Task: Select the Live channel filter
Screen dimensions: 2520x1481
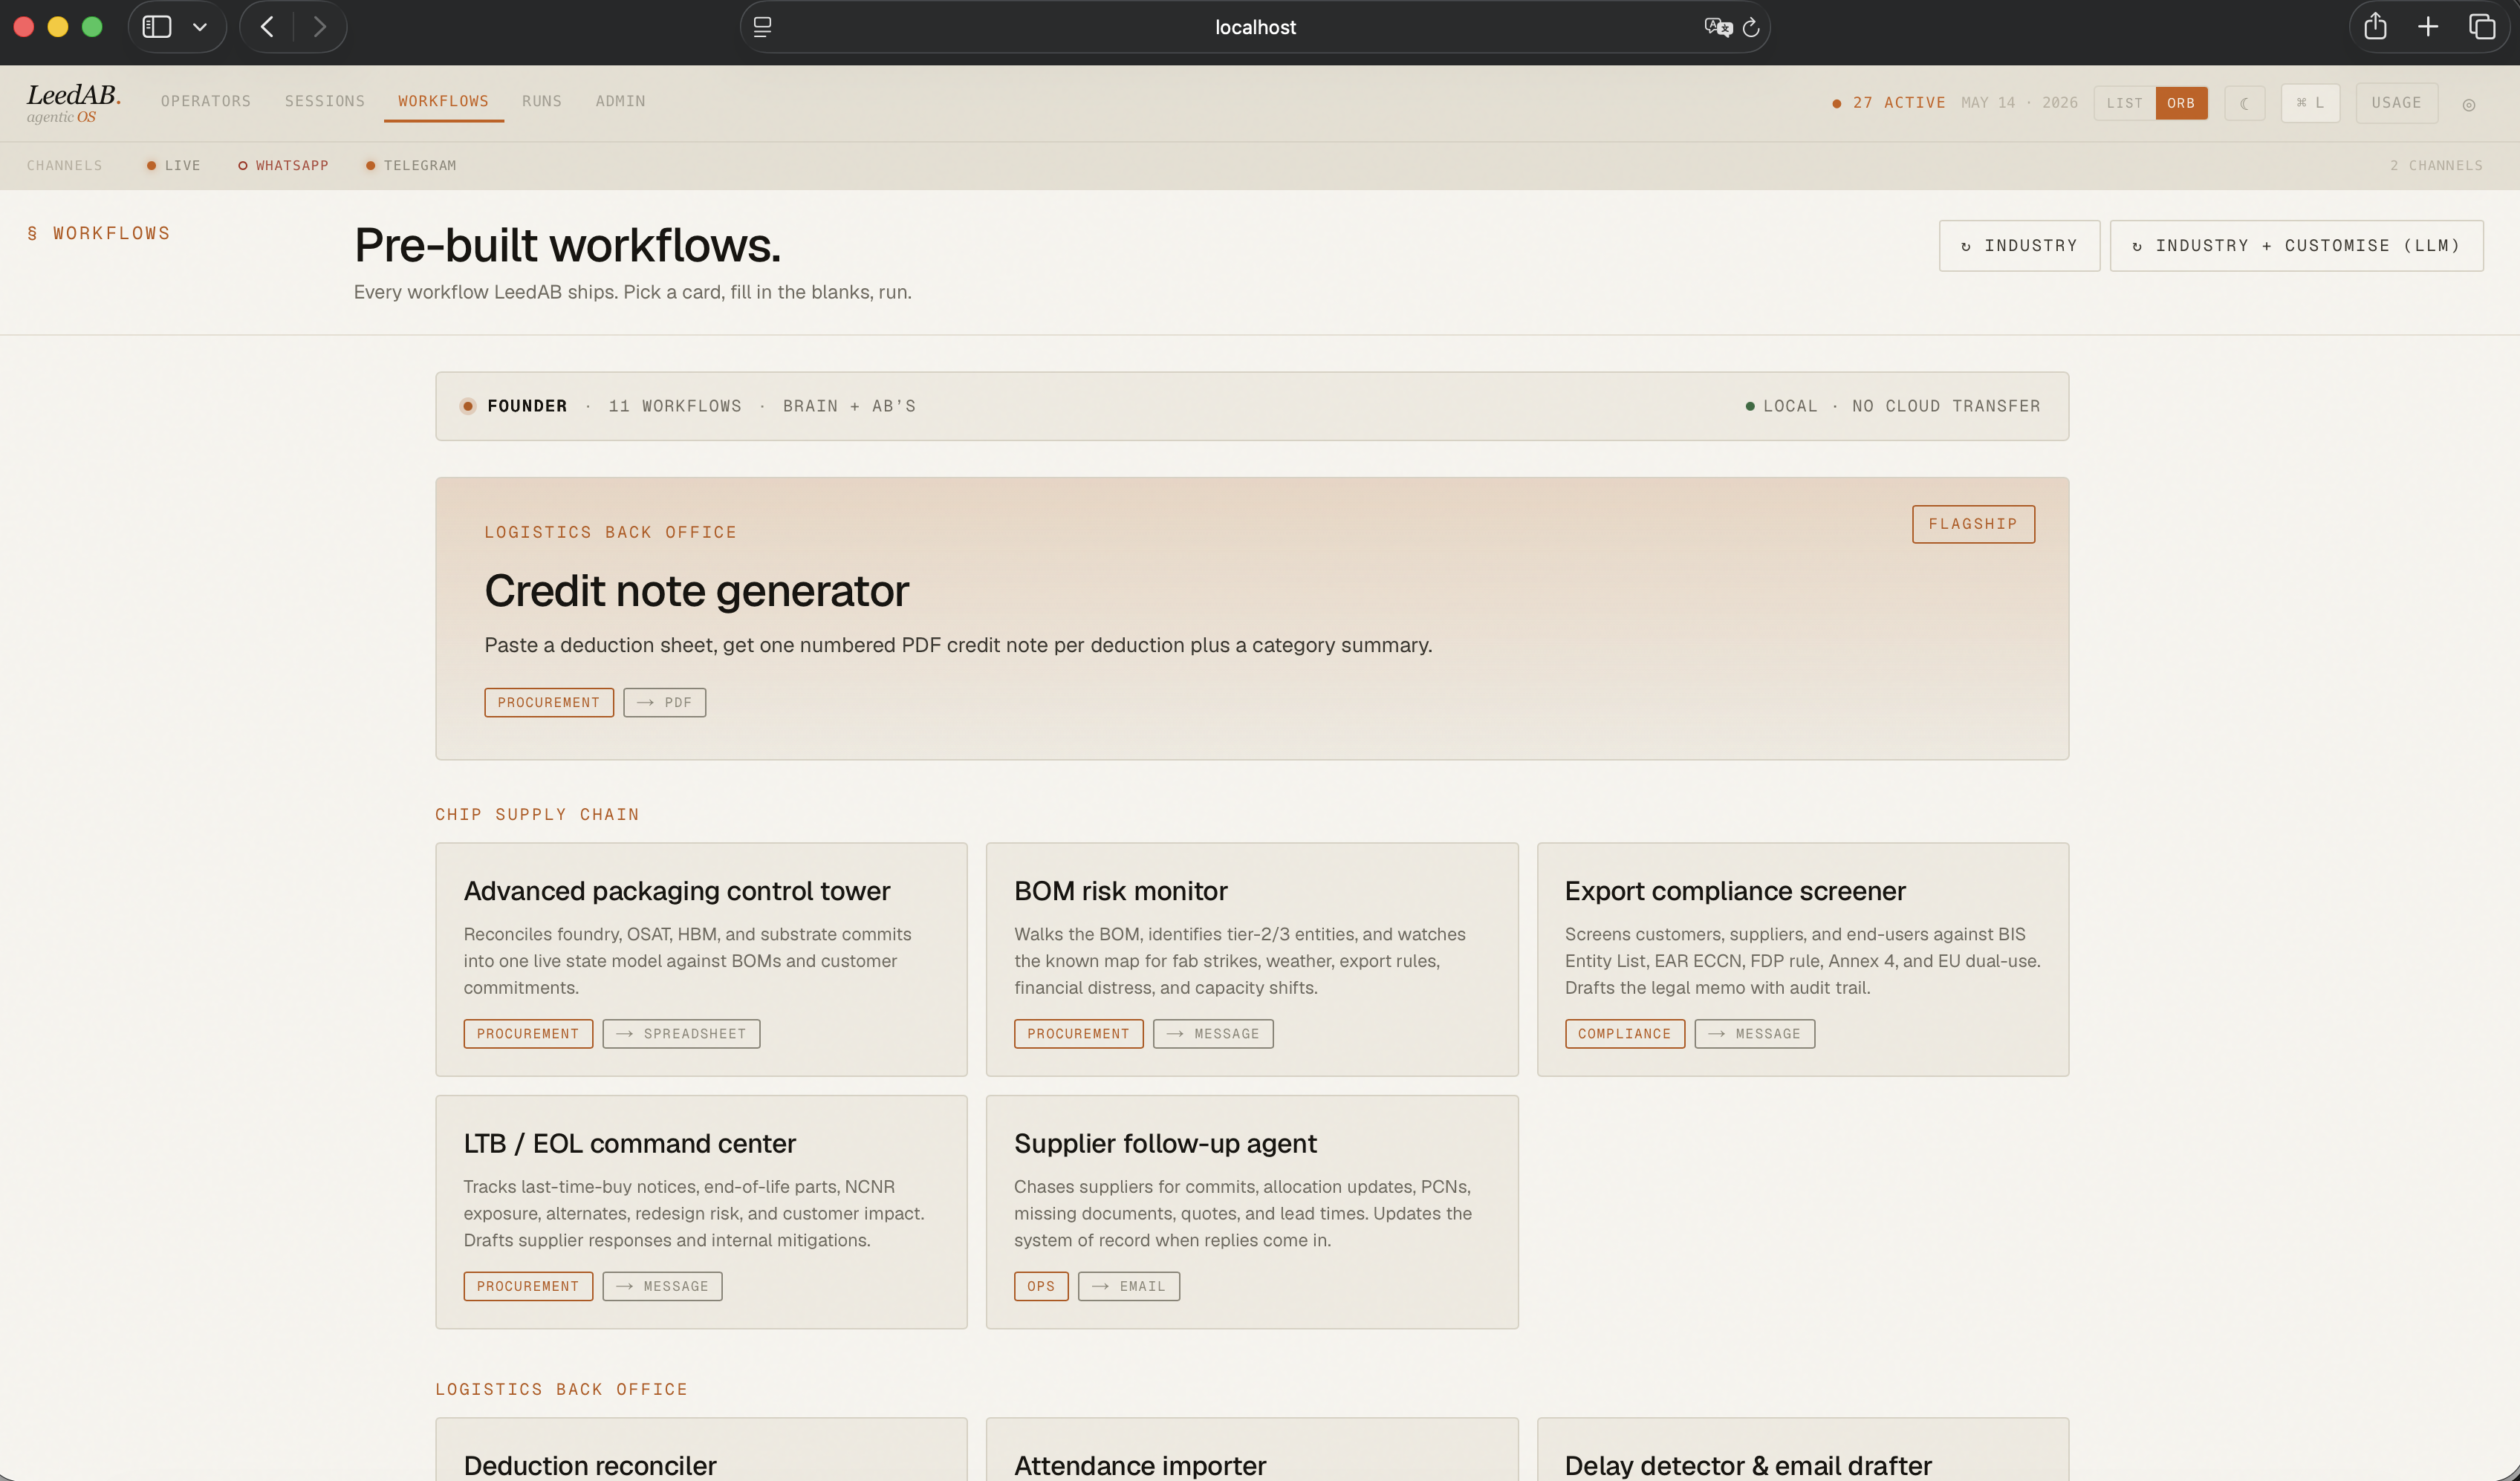Action: click(x=174, y=165)
